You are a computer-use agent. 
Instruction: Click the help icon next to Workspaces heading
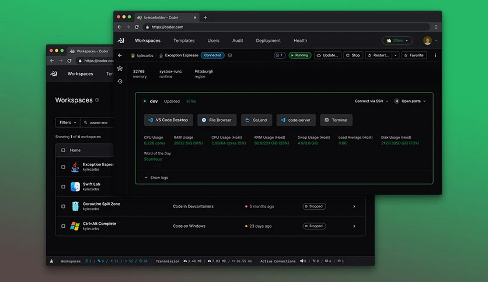coord(97,100)
